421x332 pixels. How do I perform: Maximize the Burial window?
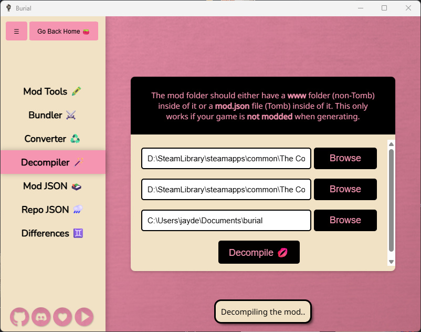coord(384,8)
